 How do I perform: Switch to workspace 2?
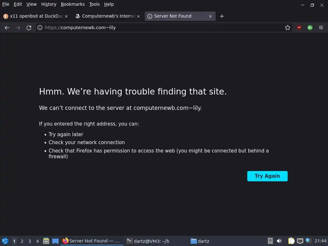click(22, 241)
